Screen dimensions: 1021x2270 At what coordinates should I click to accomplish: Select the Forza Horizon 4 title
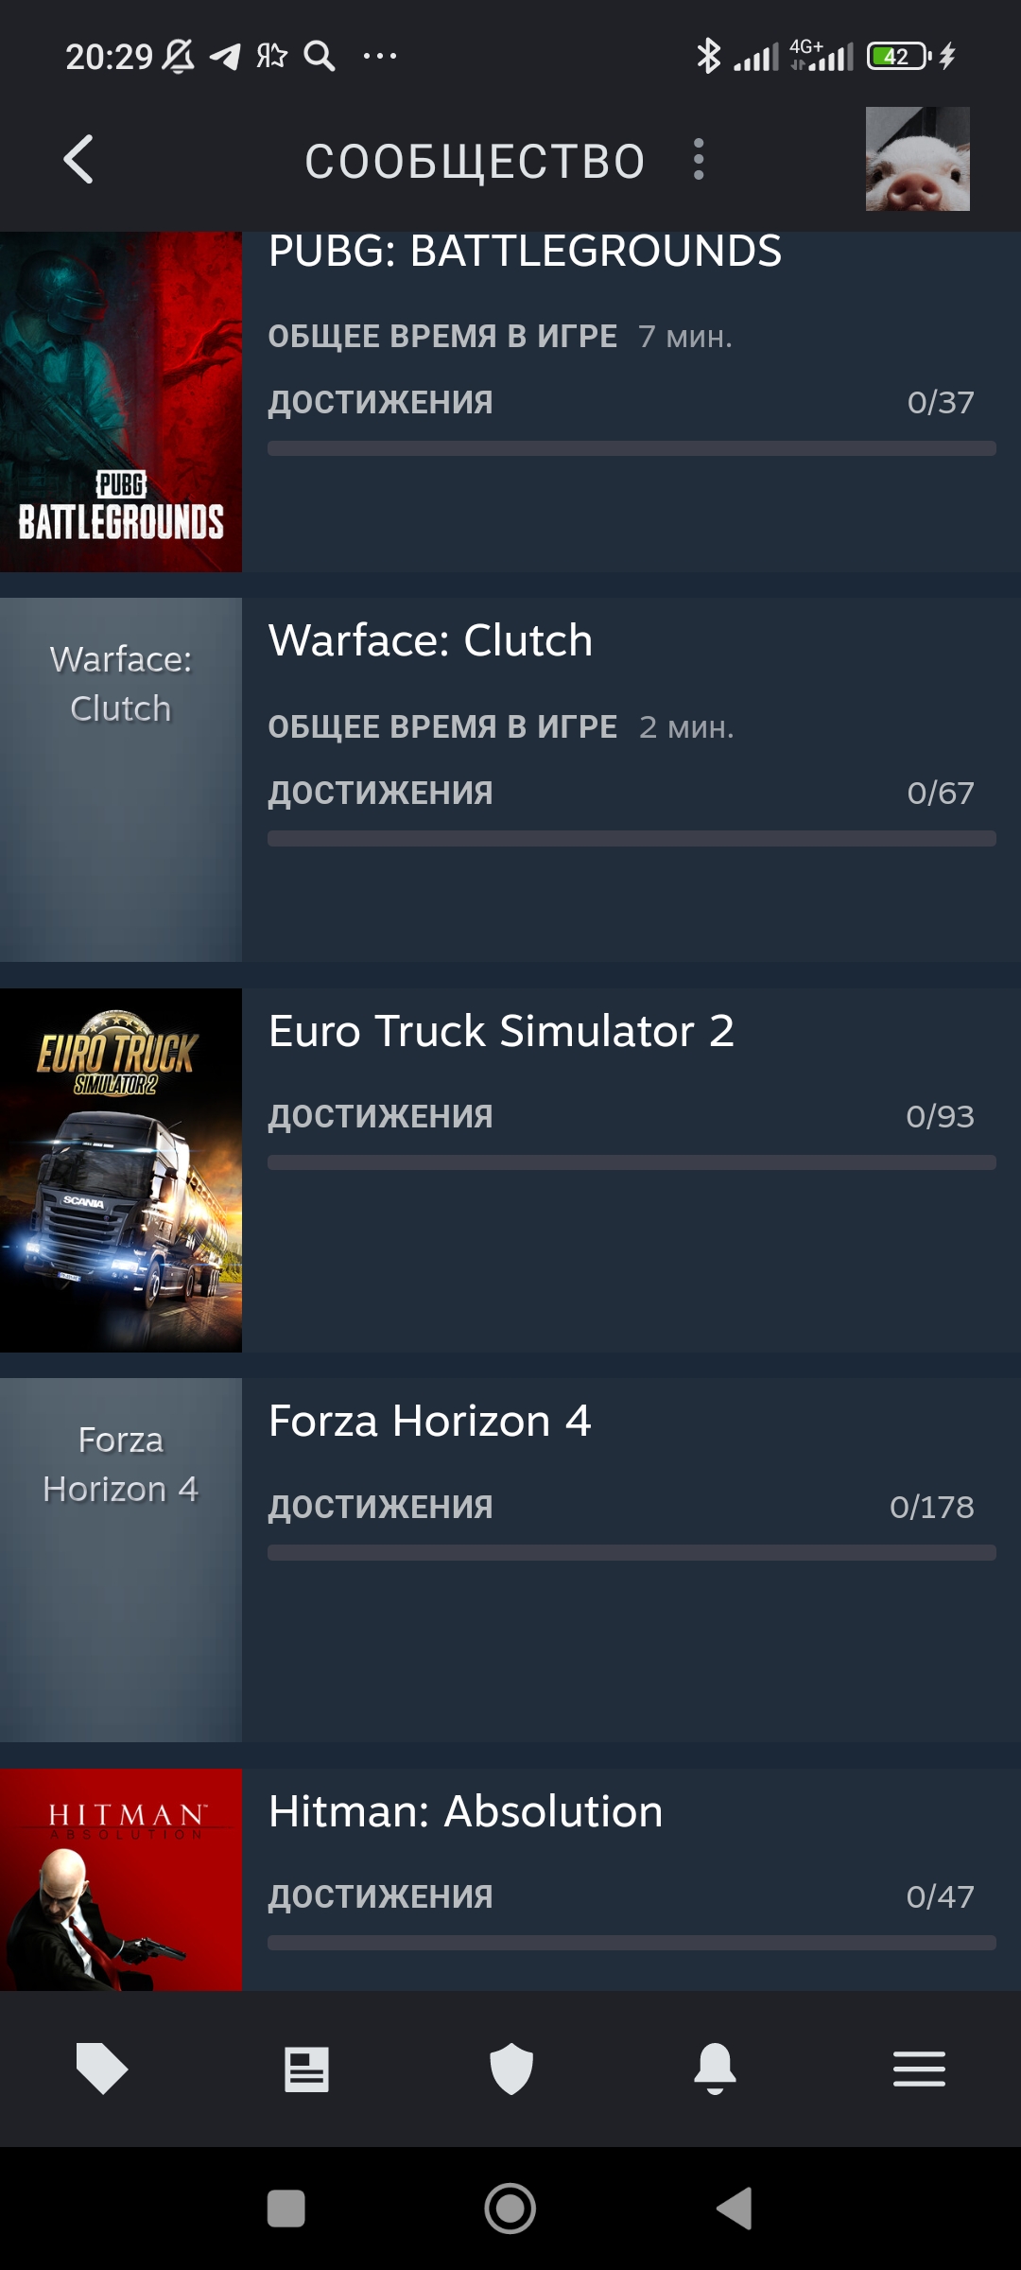tap(430, 1421)
